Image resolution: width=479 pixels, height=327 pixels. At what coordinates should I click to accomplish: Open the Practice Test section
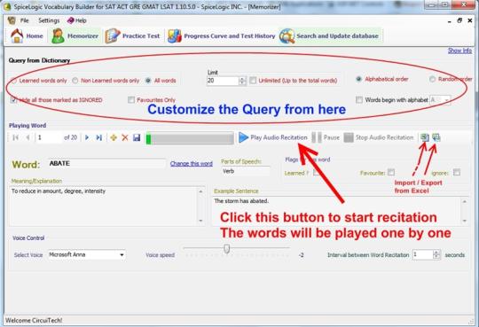coord(132,36)
